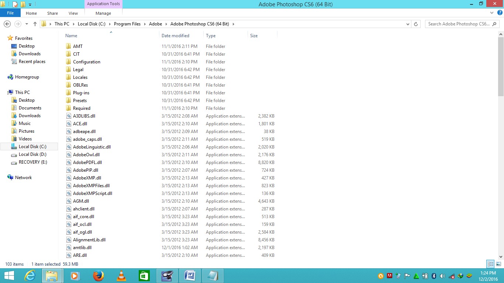Click the volume icon in system tray
504x283 pixels.
pyautogui.click(x=442, y=276)
